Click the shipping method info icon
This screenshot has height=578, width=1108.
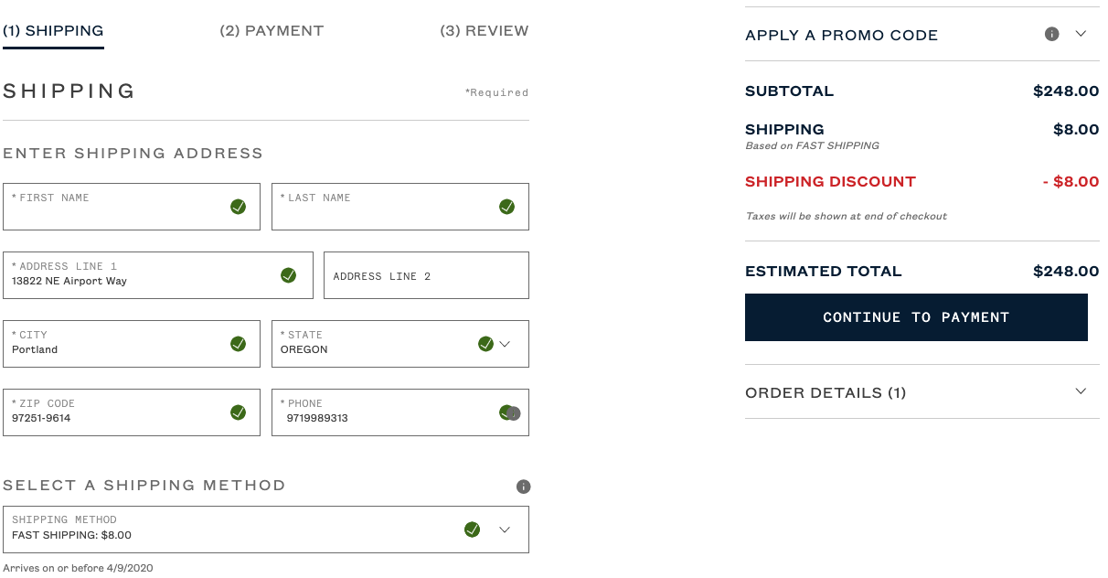tap(523, 487)
